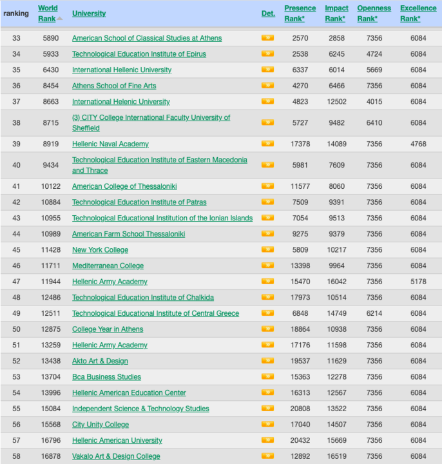Open Mediterranean College link

click(x=108, y=266)
